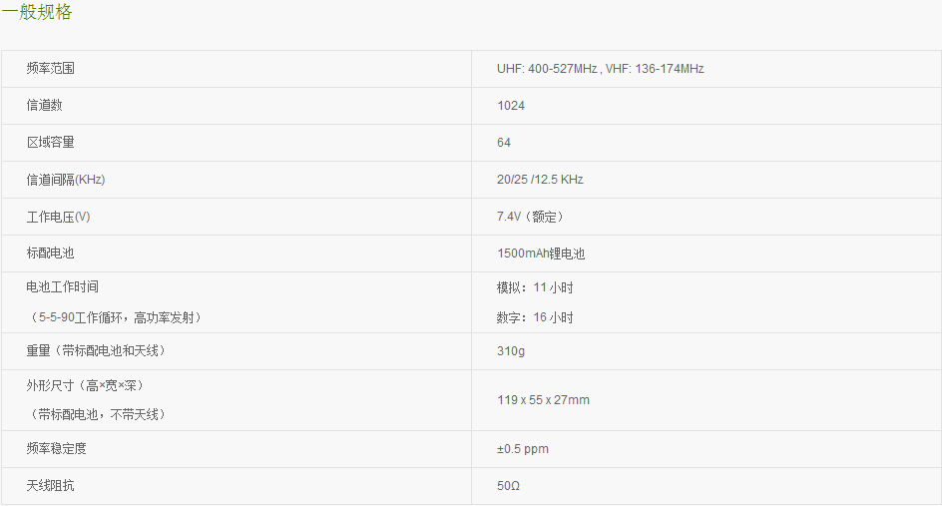942x506 pixels.
Task: Select the 标配电池 row label
Action: [51, 253]
